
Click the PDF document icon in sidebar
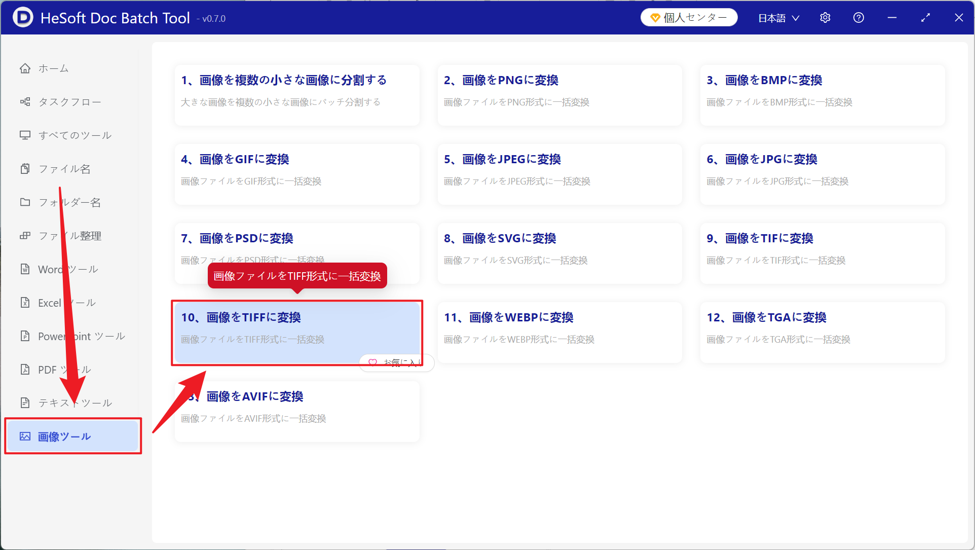25,370
